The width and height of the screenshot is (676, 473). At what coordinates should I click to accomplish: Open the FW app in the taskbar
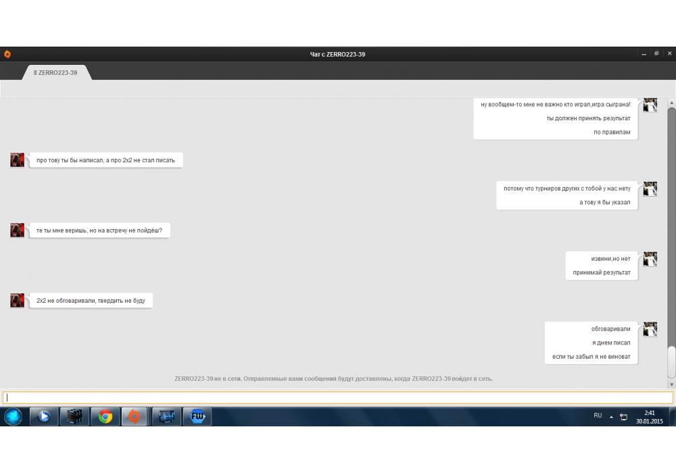point(197,416)
